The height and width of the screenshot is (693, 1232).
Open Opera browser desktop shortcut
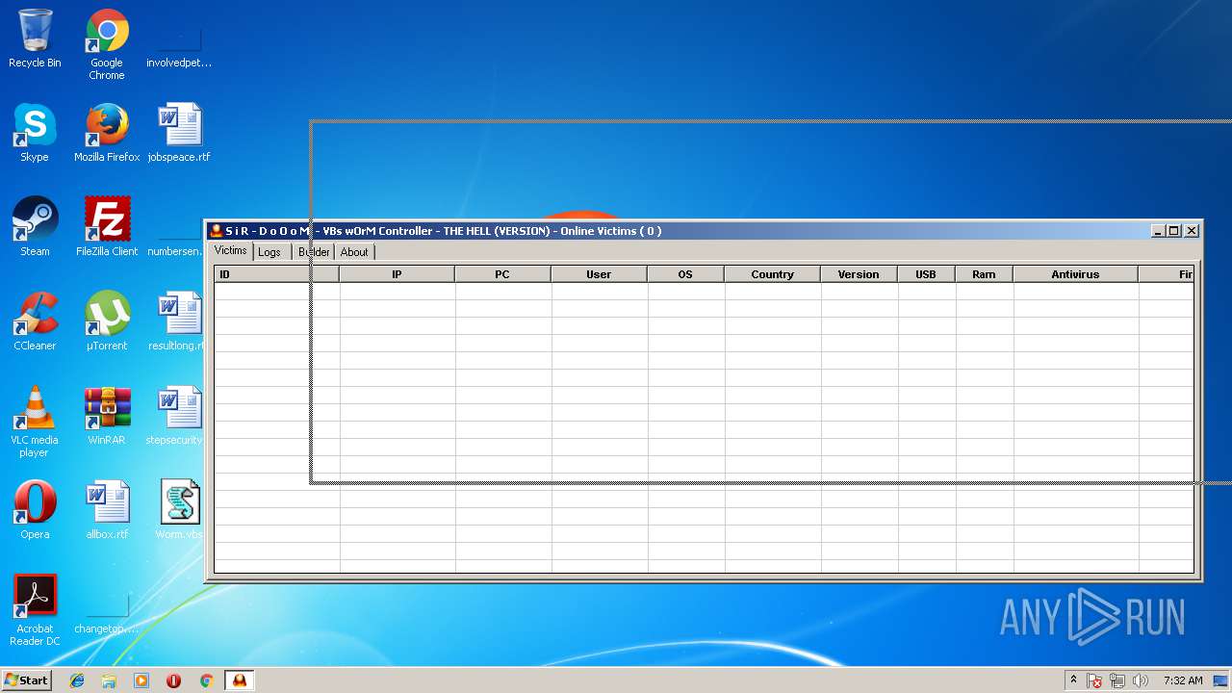(x=35, y=510)
